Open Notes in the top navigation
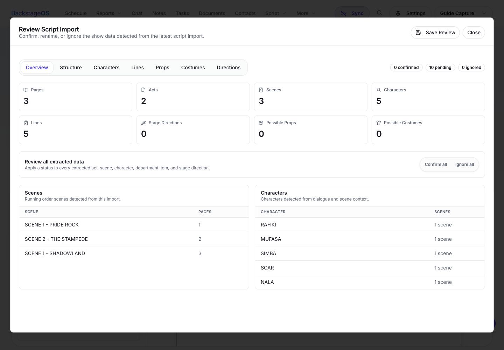Image resolution: width=504 pixels, height=350 pixels. pos(159,13)
